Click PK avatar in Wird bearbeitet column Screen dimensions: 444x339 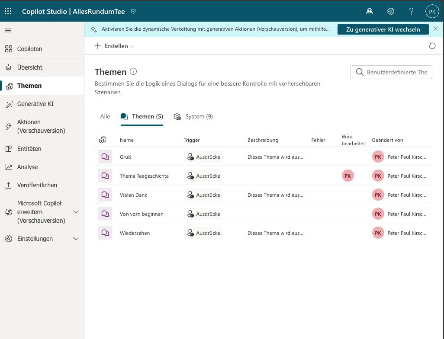pos(348,176)
